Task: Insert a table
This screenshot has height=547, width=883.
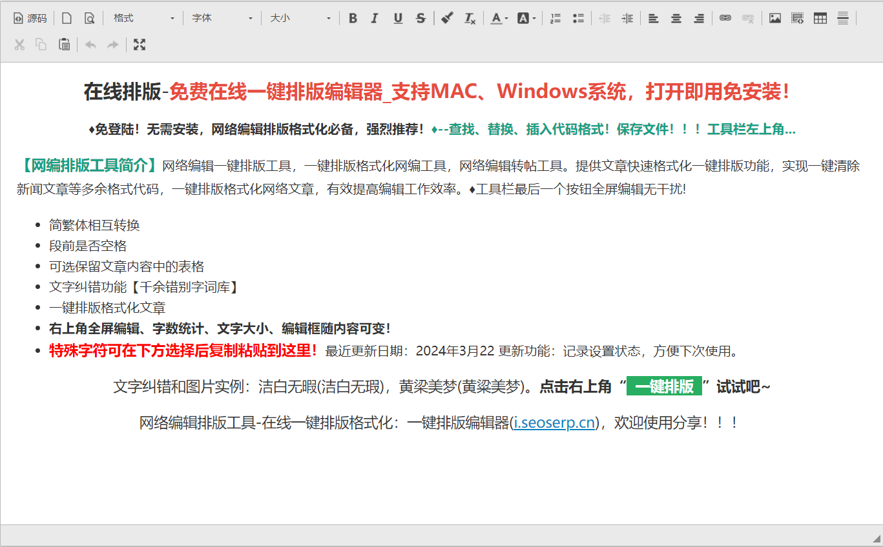Action: pos(820,18)
